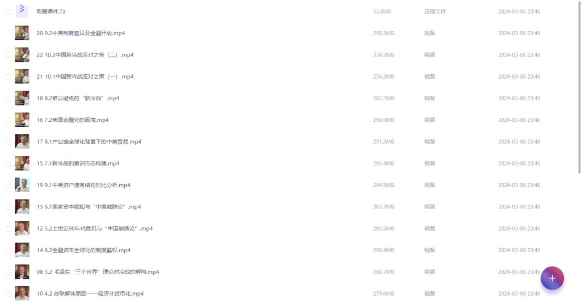
Task: Tick checkbox for 14 6.2金融资本全球化的制度霸权.mp4
Action: 9,250
